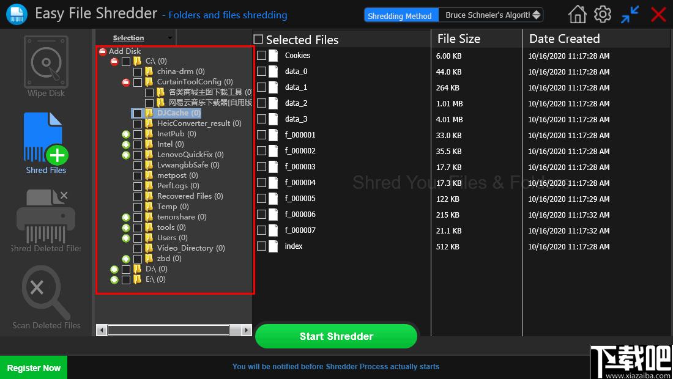Click the index file icon

point(273,246)
